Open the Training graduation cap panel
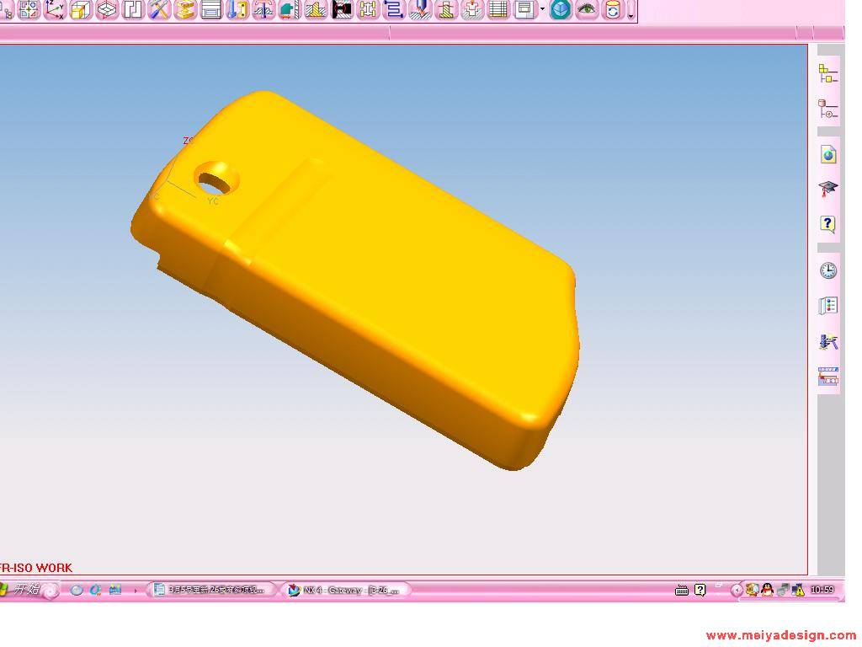 828,189
